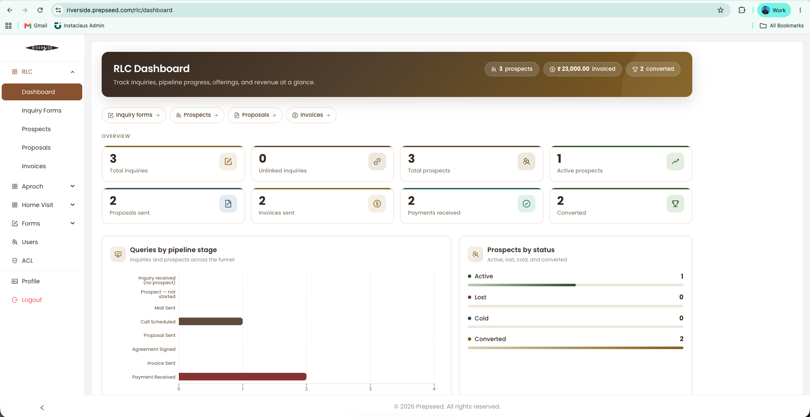
Task: Click the Active status progress bar
Action: point(575,285)
